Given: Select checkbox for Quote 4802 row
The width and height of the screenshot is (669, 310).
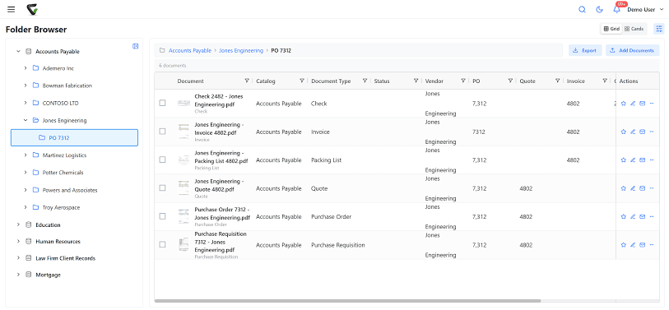Looking at the screenshot, I should pos(162,187).
